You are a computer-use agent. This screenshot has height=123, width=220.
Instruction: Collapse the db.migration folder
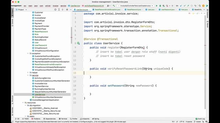click(25, 106)
